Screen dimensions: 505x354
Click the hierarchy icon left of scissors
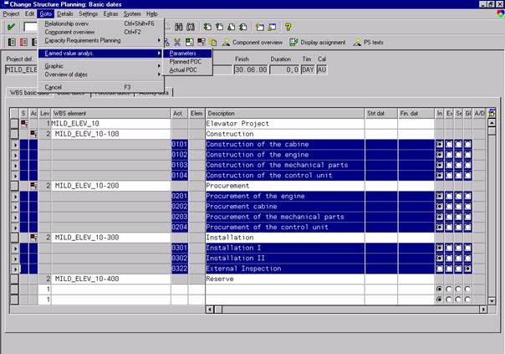pos(166,42)
